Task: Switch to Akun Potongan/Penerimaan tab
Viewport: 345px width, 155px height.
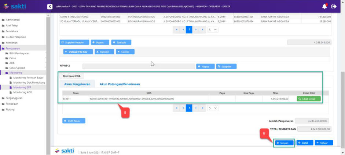Action: pos(120,84)
